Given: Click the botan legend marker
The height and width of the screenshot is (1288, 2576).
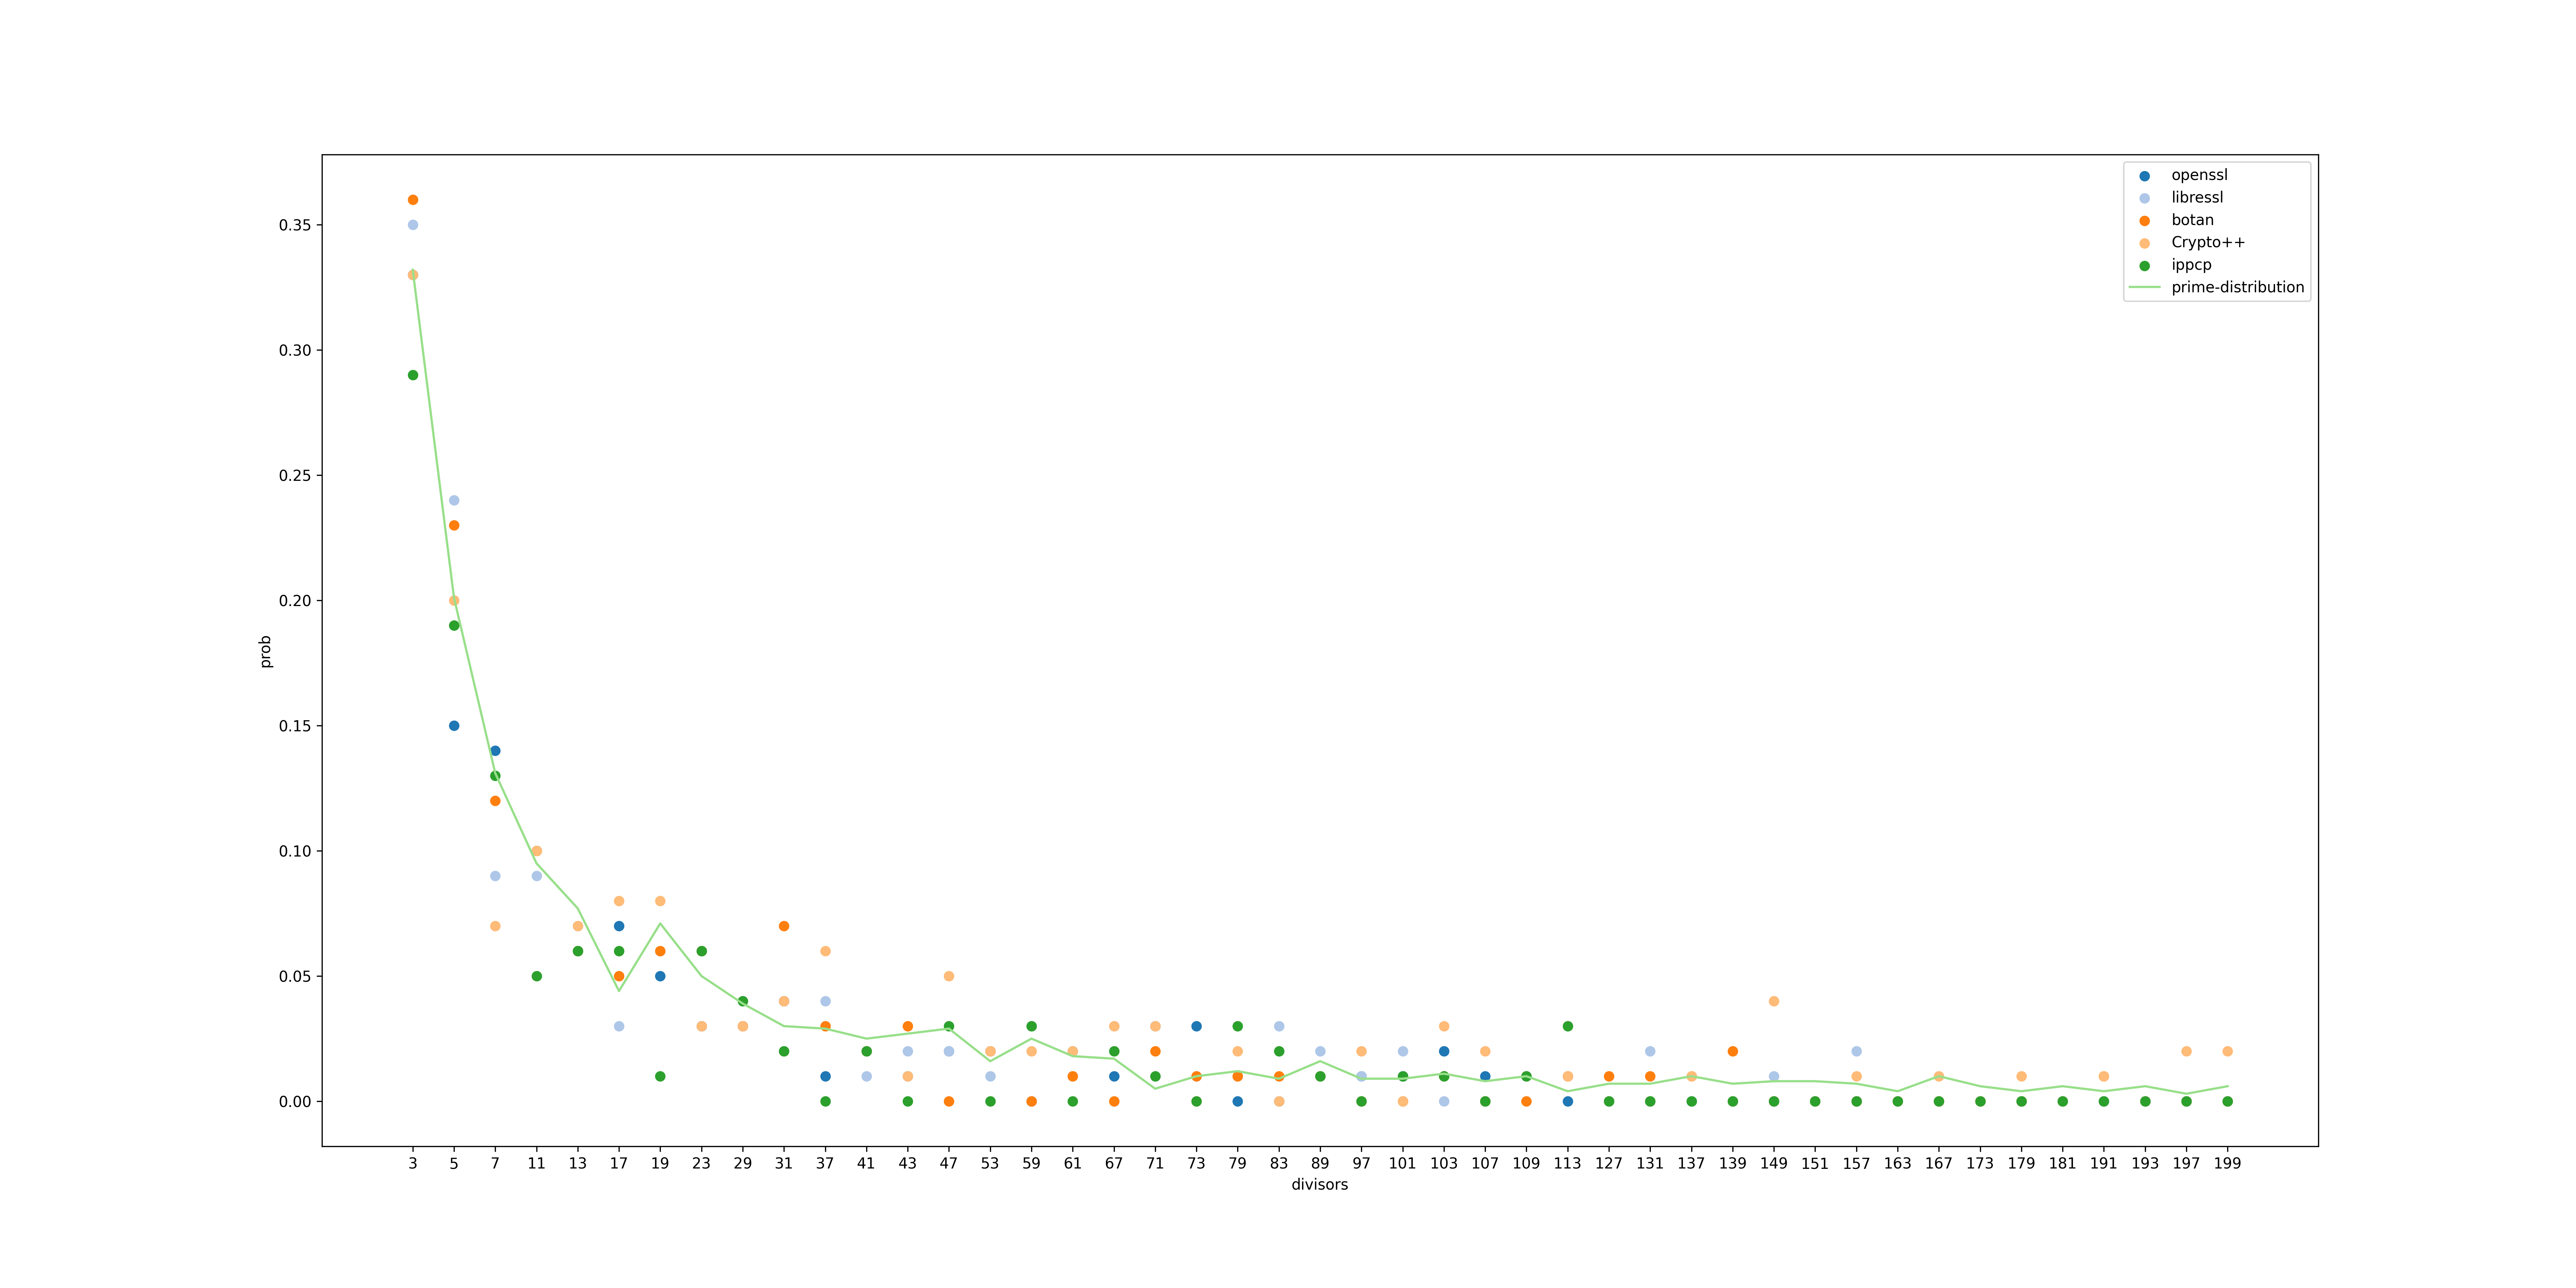Looking at the screenshot, I should [2144, 221].
